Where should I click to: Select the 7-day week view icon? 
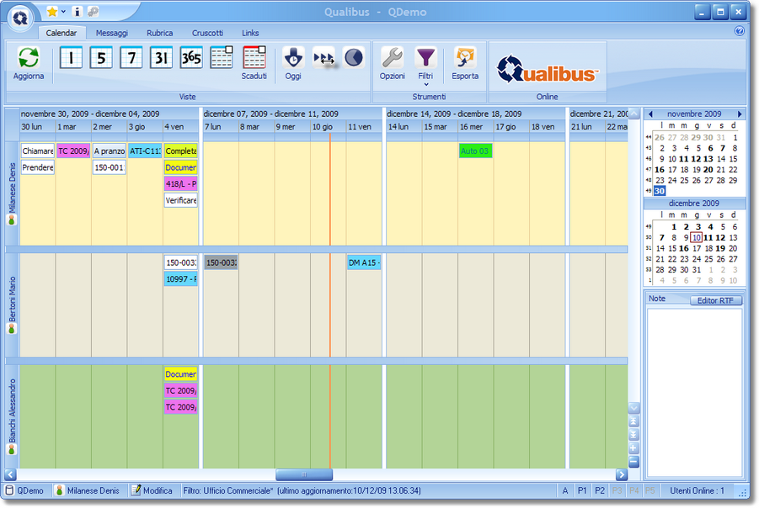(131, 58)
